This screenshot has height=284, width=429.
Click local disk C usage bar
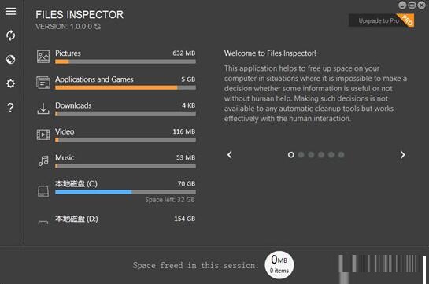pyautogui.click(x=125, y=192)
